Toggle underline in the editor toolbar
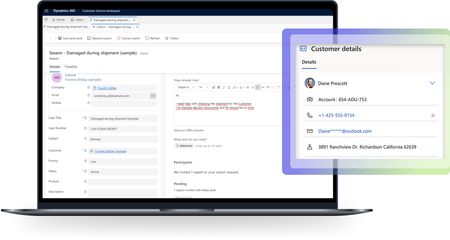Screen dimensions: 450x240 229,87
